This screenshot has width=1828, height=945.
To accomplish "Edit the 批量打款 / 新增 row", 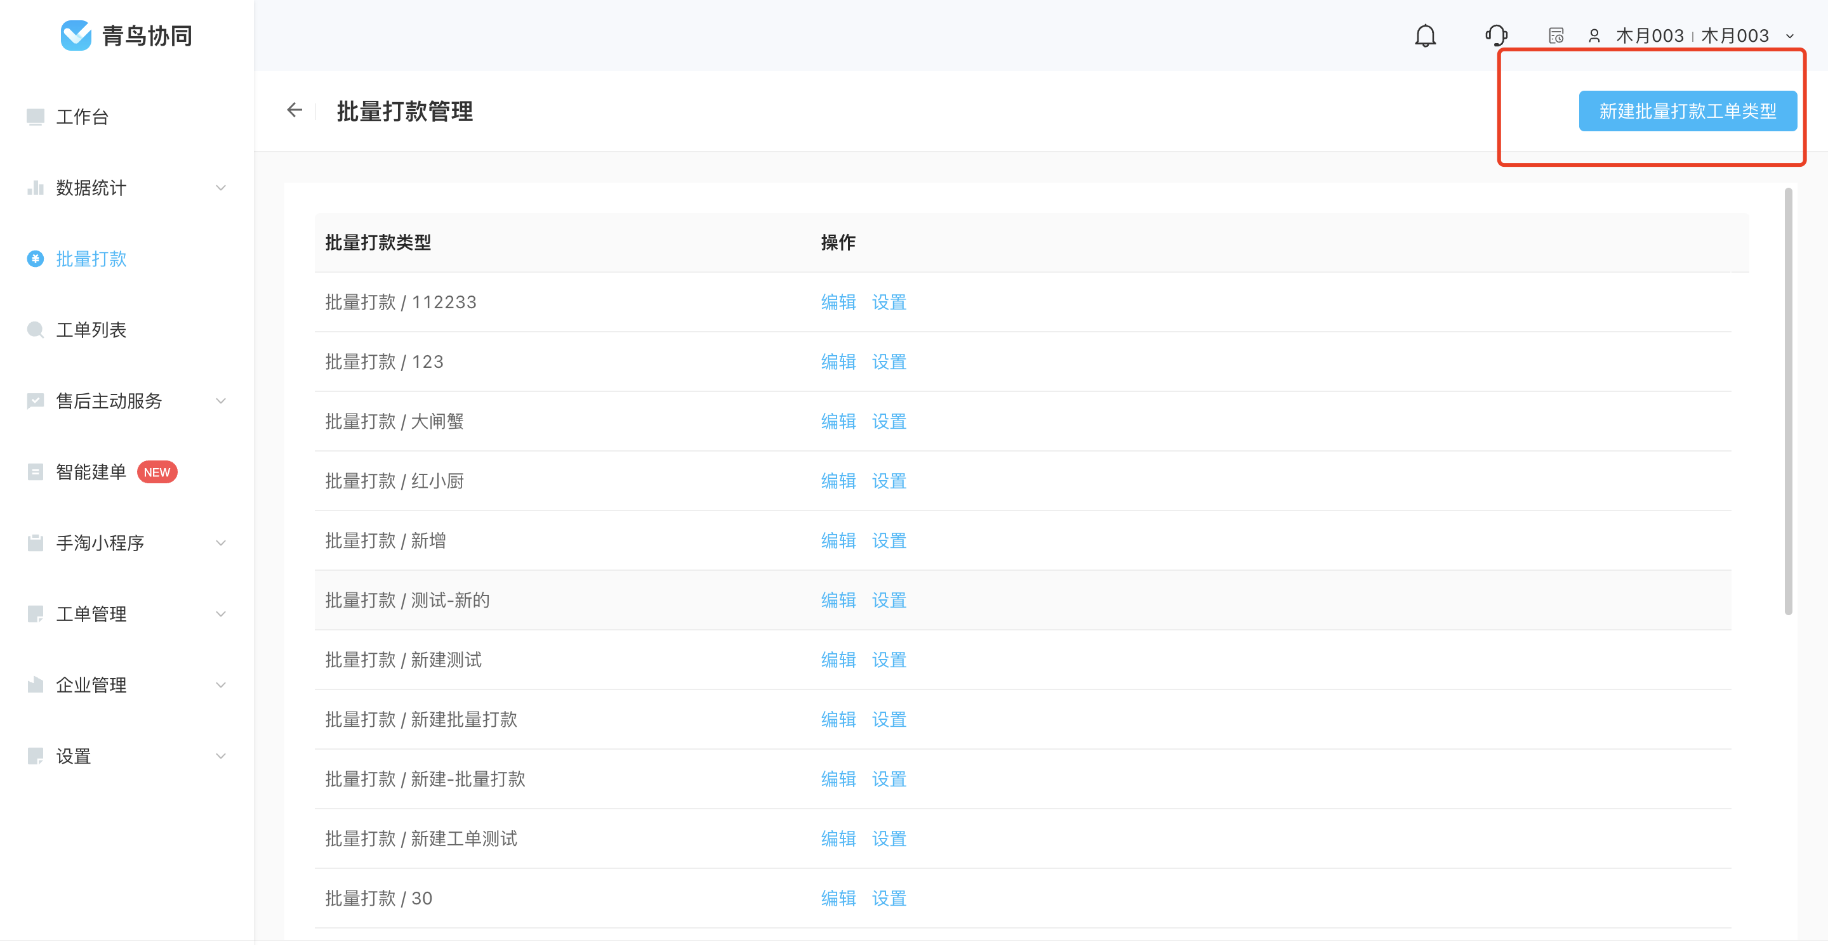I will [838, 540].
